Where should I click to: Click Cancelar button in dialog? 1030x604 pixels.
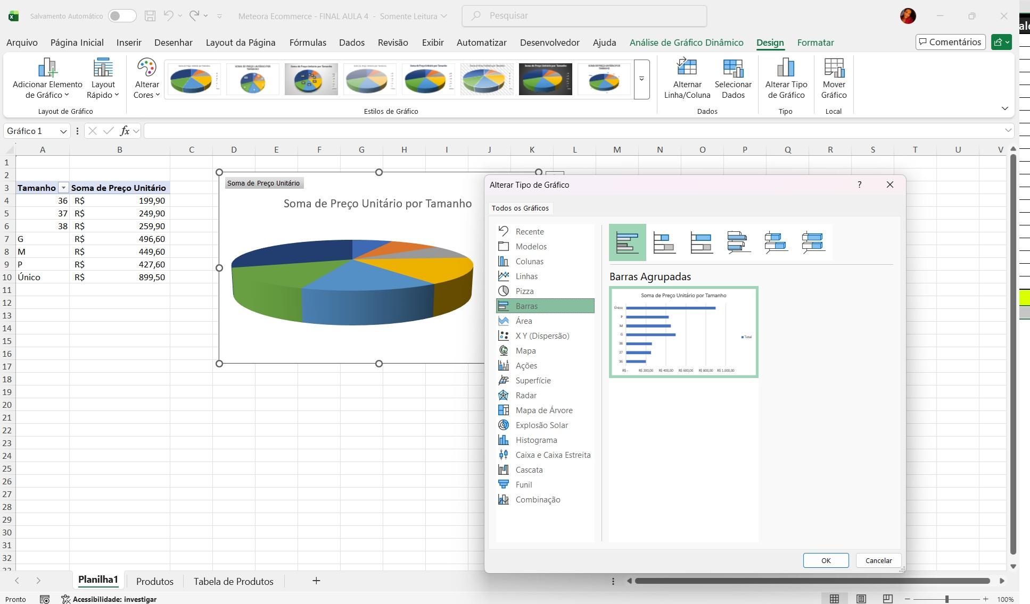click(x=878, y=560)
